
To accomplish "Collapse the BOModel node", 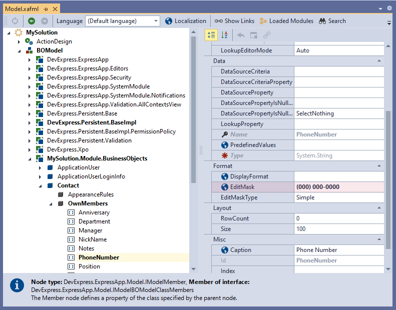I will pyautogui.click(x=19, y=50).
